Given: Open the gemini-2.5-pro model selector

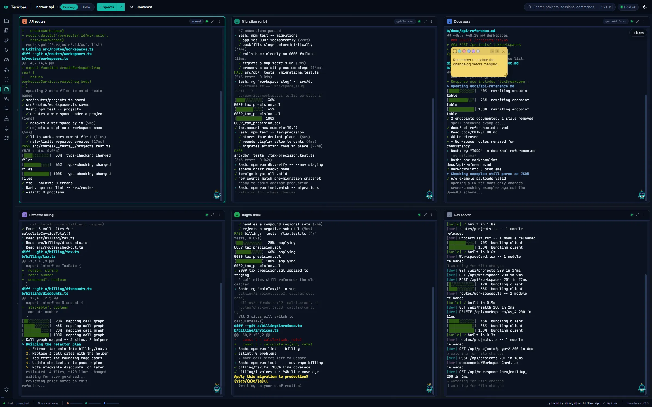Looking at the screenshot, I should (616, 21).
